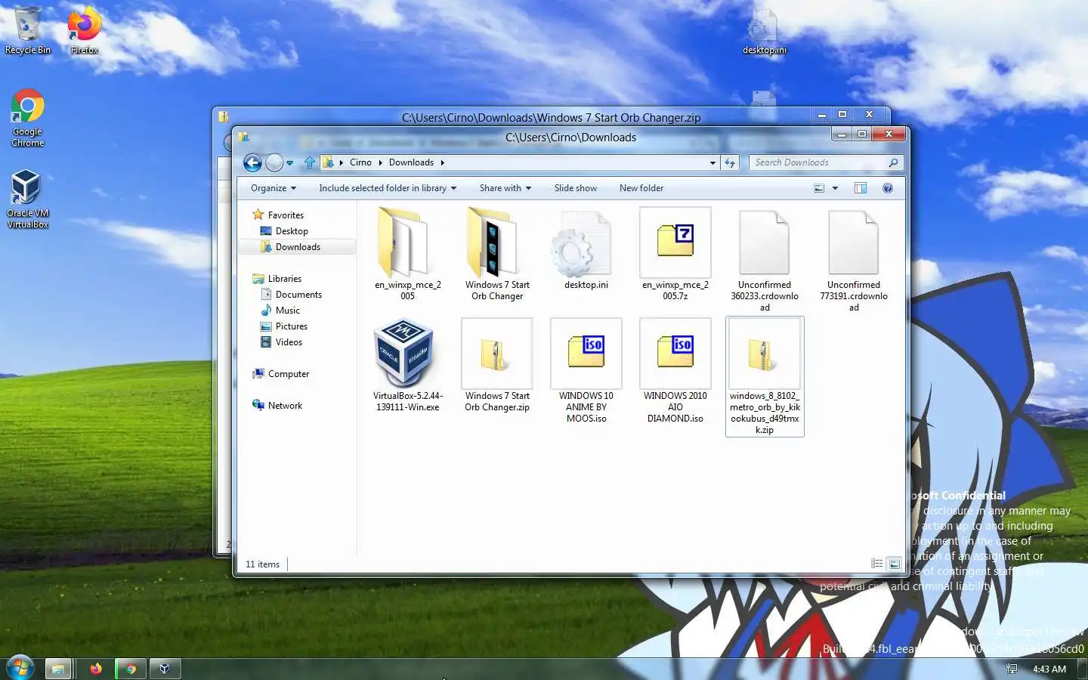Open recent locations dropdown beside forward arrow
Screen dimensions: 1088x680
tap(289, 163)
